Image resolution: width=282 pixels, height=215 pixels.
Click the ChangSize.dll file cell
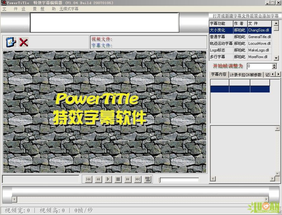259,30
